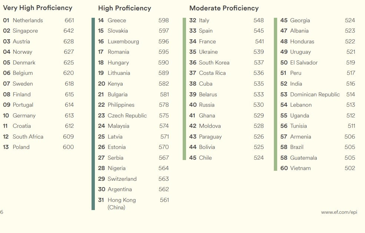This screenshot has height=233, width=365.
Task: Click the page number 6
Action: point(1,212)
